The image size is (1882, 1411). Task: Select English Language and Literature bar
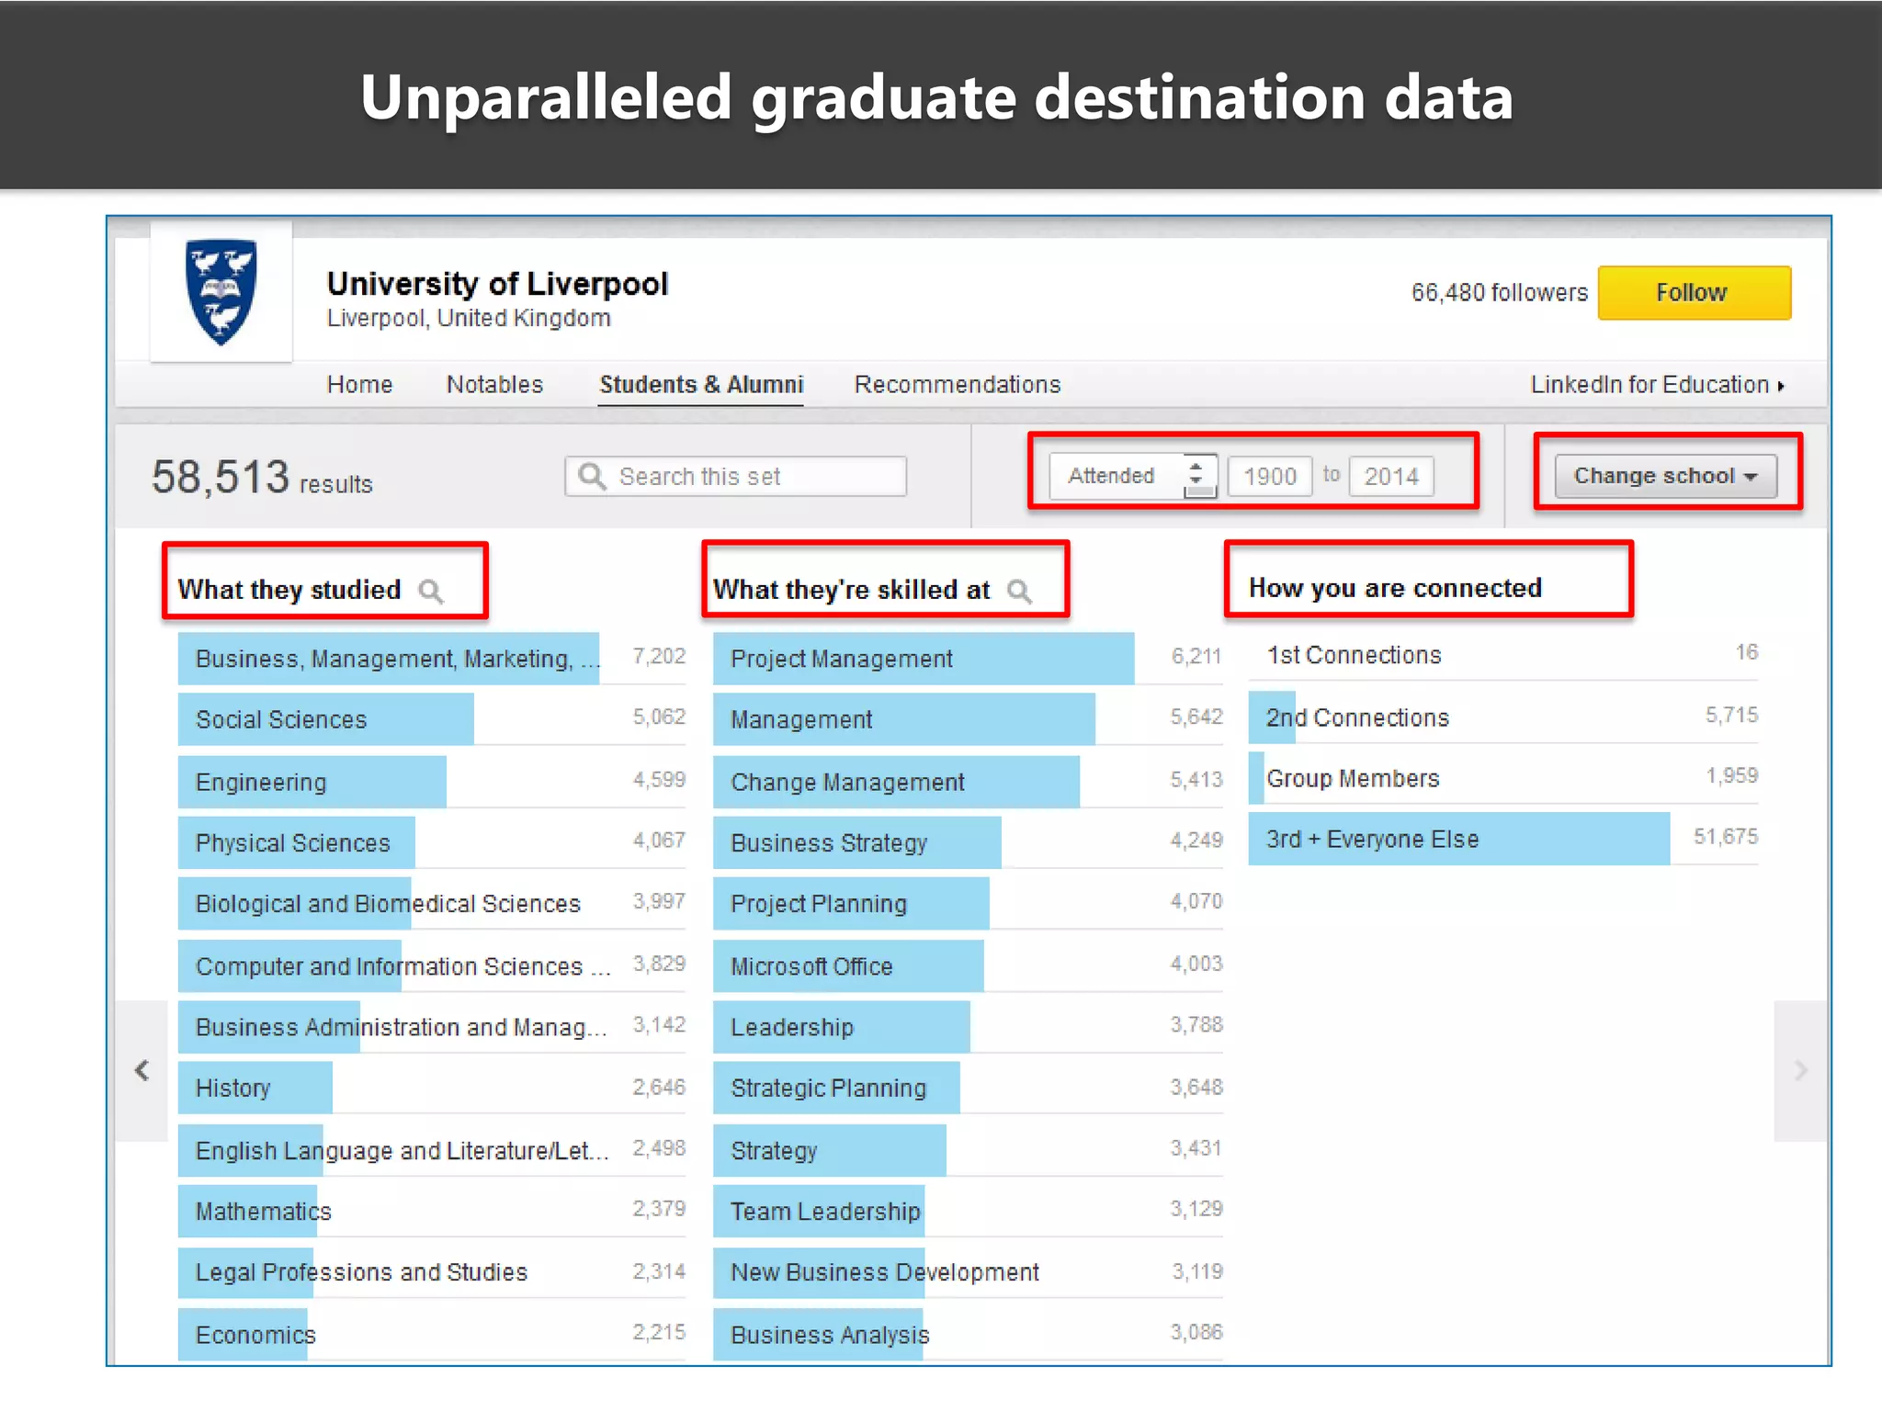[432, 1150]
